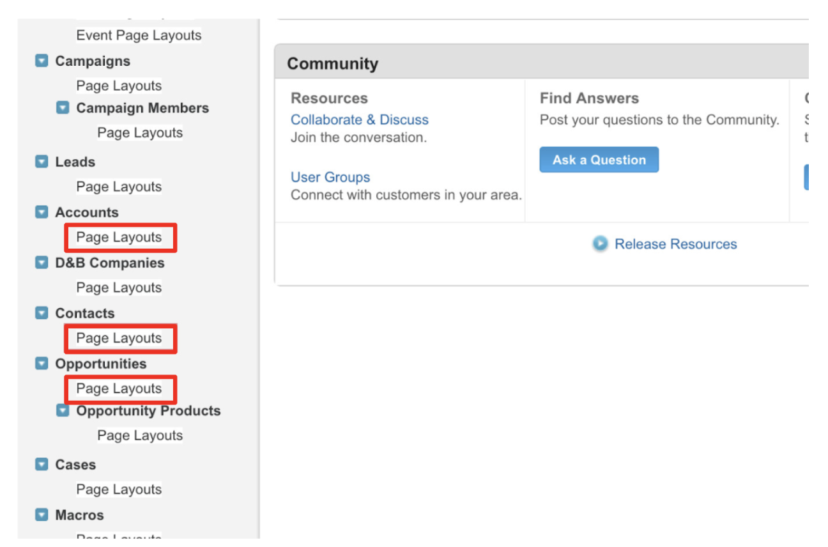Open Page Layouts under Campaigns
828x547 pixels.
119,86
